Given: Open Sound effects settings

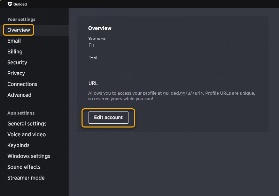Looking at the screenshot, I should 24,167.
